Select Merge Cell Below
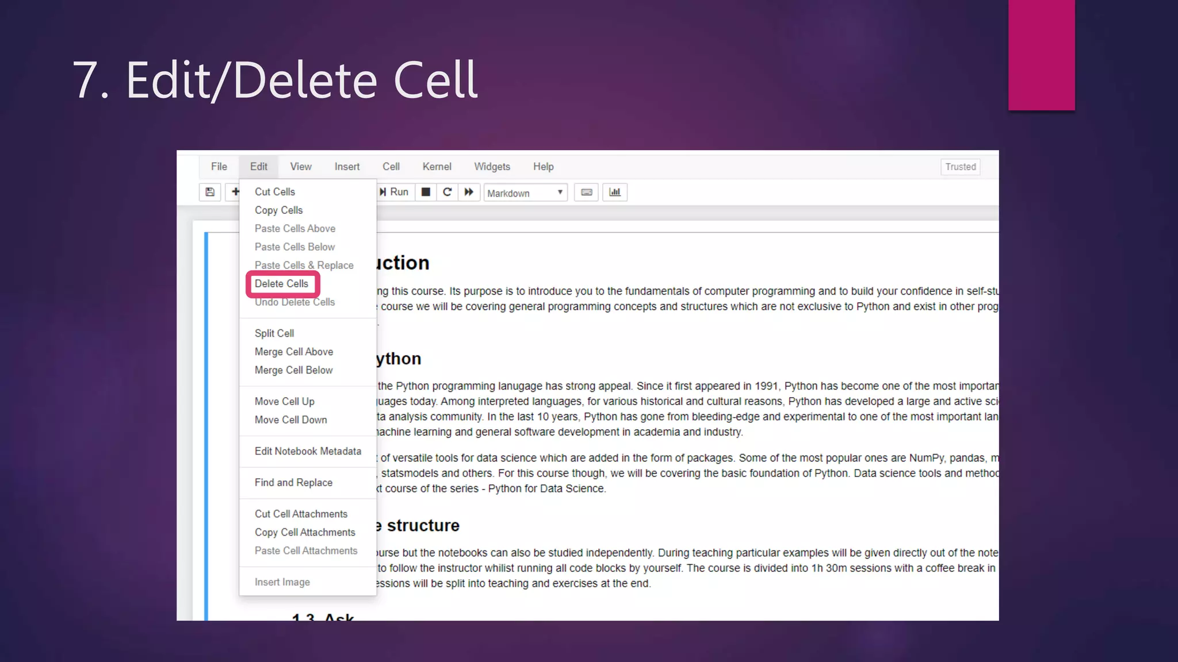 tap(308, 370)
